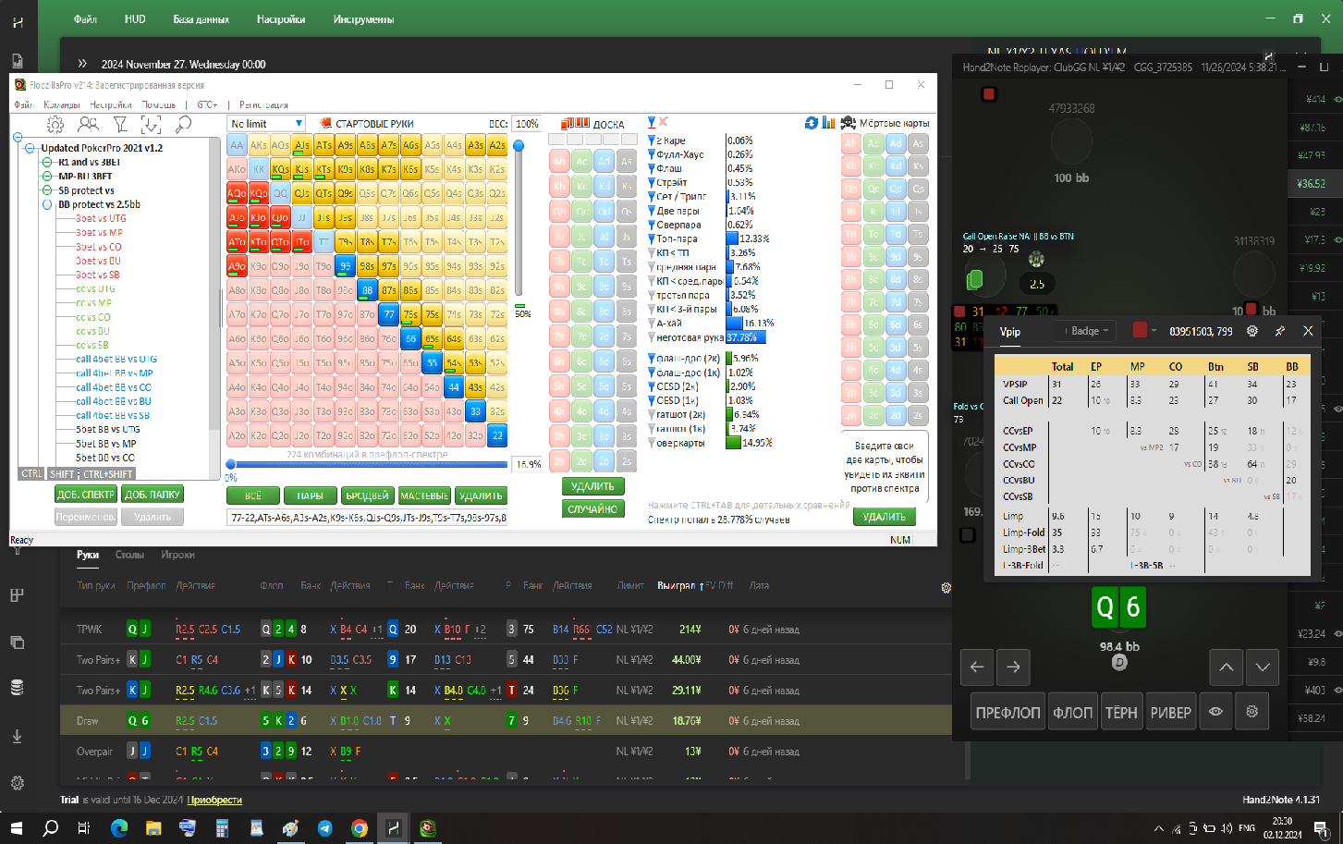Open Telegram from the Windows taskbar

point(325,828)
